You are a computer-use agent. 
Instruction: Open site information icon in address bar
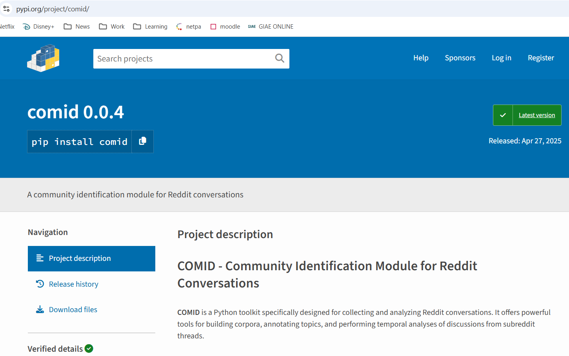(7, 9)
